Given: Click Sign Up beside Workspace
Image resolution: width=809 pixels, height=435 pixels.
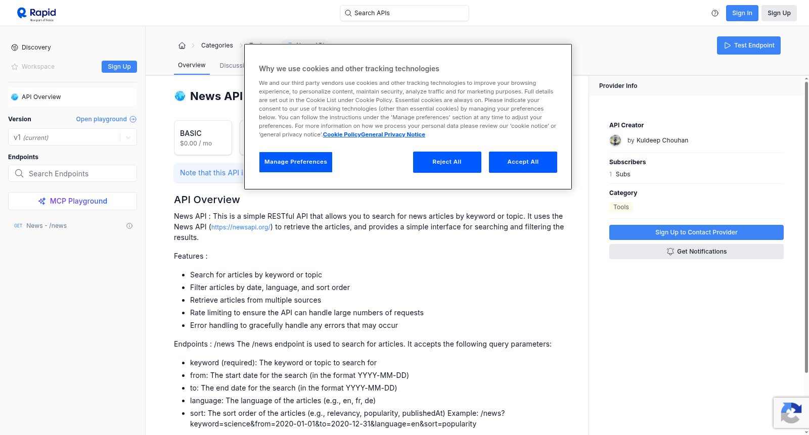Looking at the screenshot, I should [x=119, y=67].
